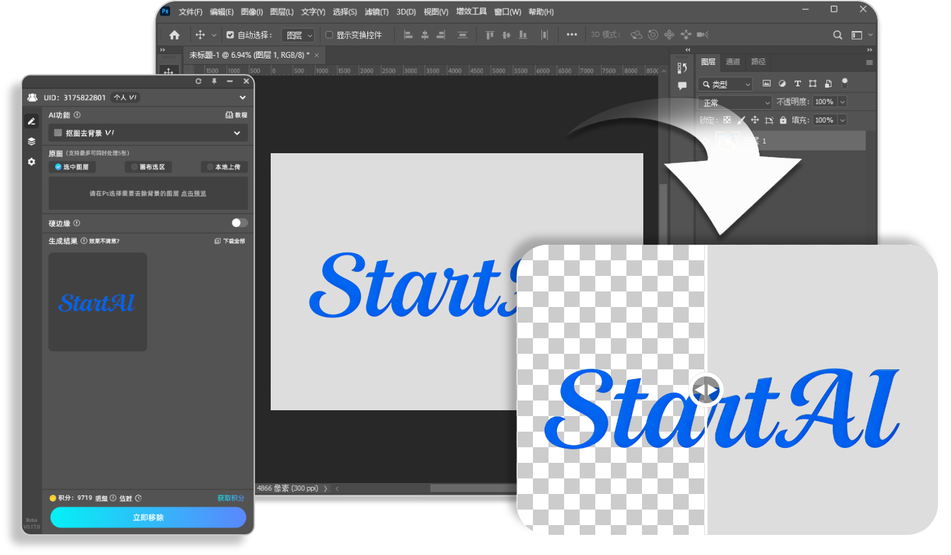This screenshot has height=555, width=951.
Task: Click the home icon in the options bar
Action: coord(174,35)
